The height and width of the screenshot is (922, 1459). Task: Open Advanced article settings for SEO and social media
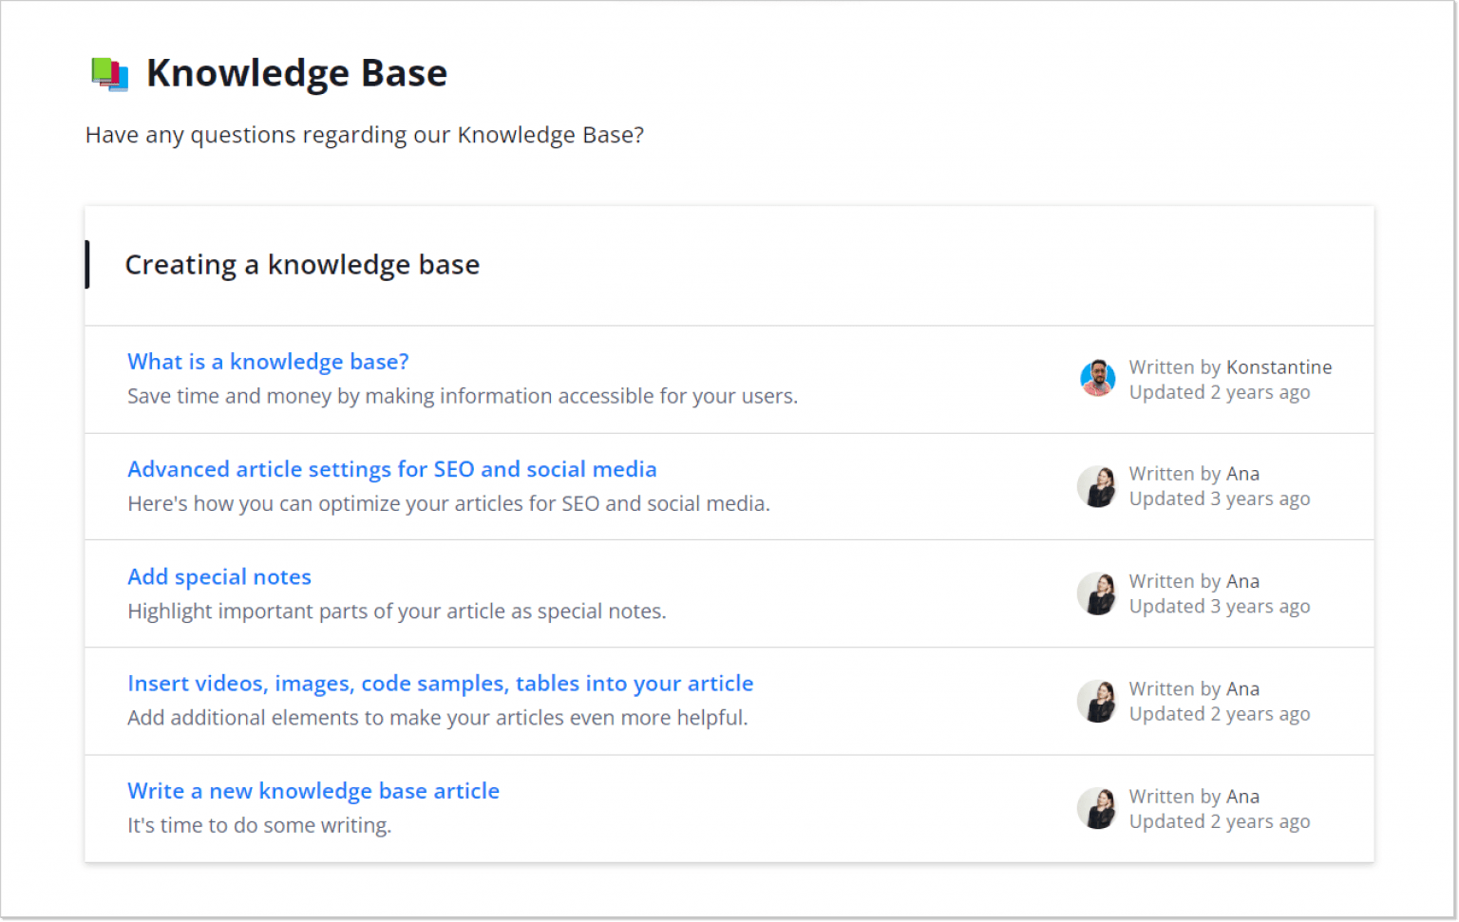pyautogui.click(x=392, y=468)
